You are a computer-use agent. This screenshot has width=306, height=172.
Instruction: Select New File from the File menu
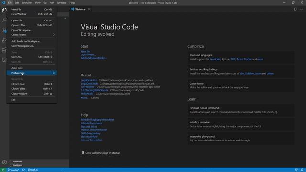click(32, 9)
